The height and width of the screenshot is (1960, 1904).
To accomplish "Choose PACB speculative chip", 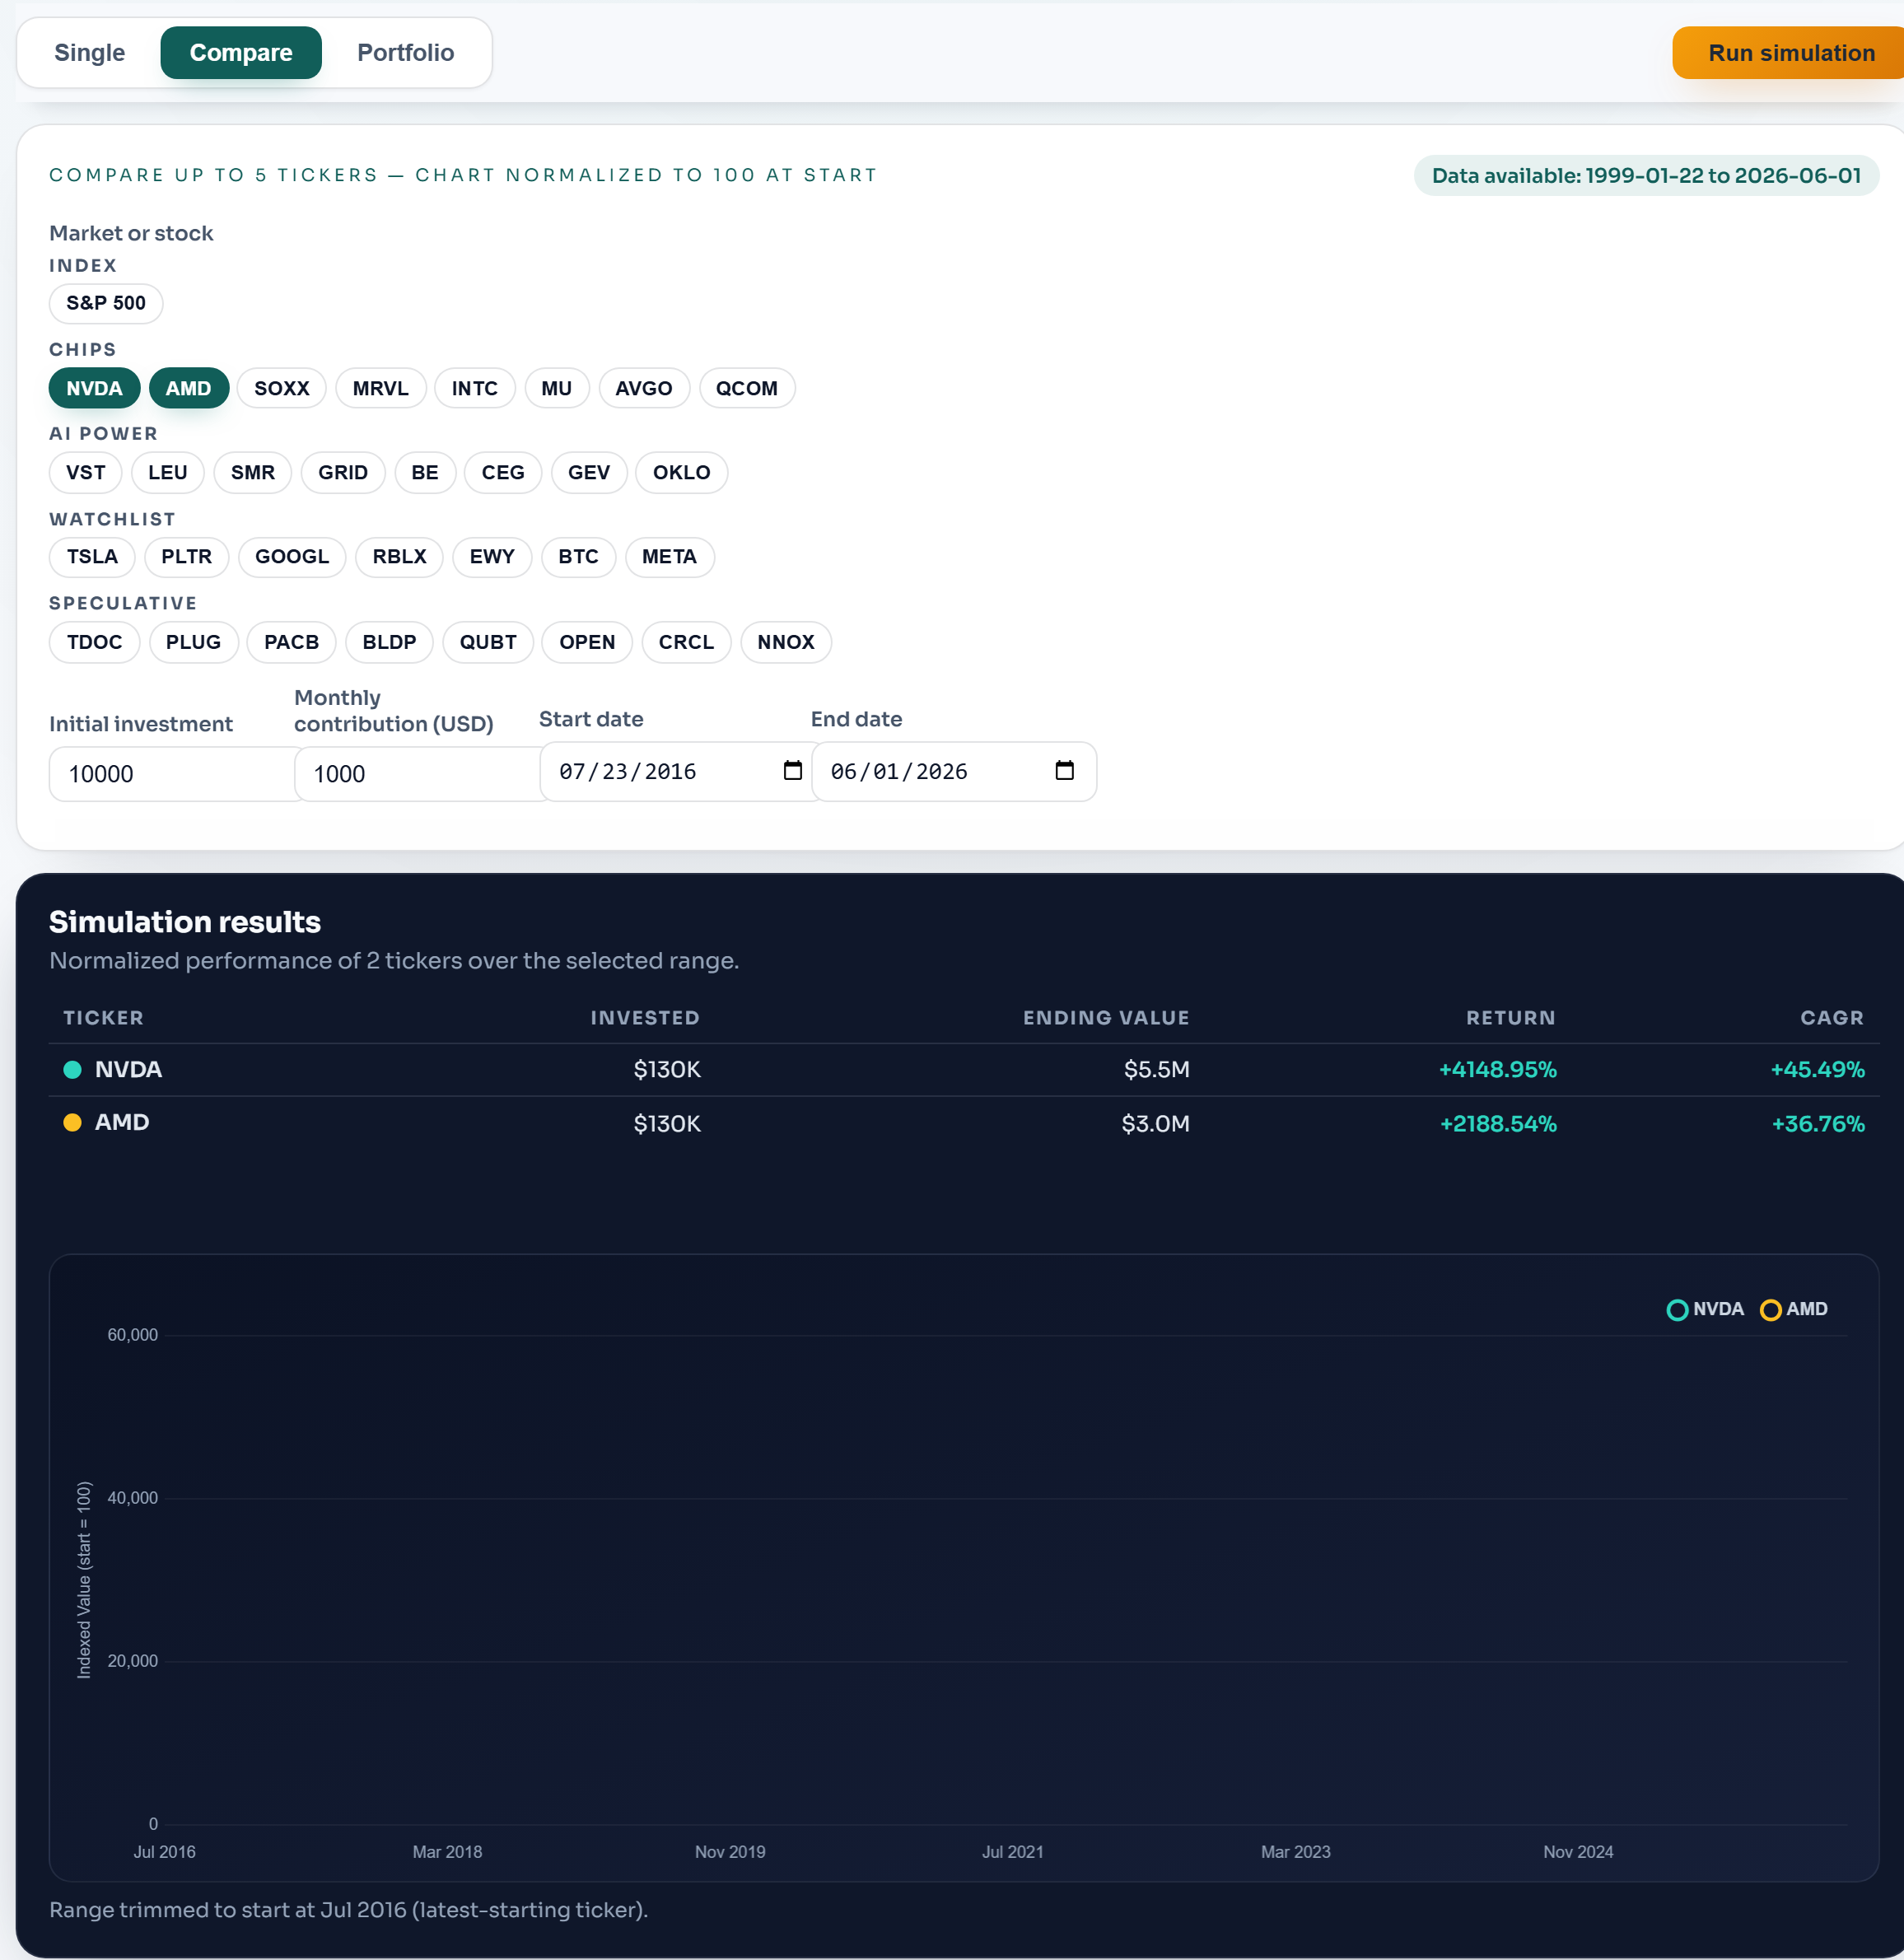I will point(292,642).
